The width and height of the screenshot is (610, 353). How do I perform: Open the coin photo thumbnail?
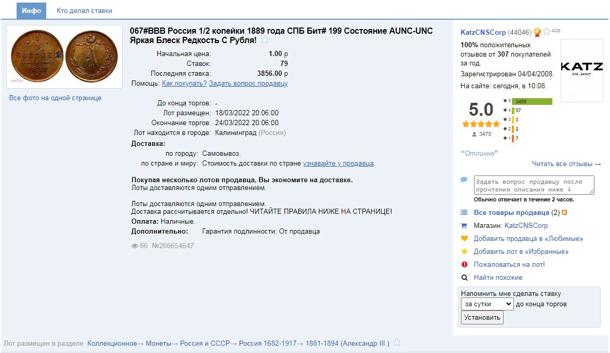point(64,57)
